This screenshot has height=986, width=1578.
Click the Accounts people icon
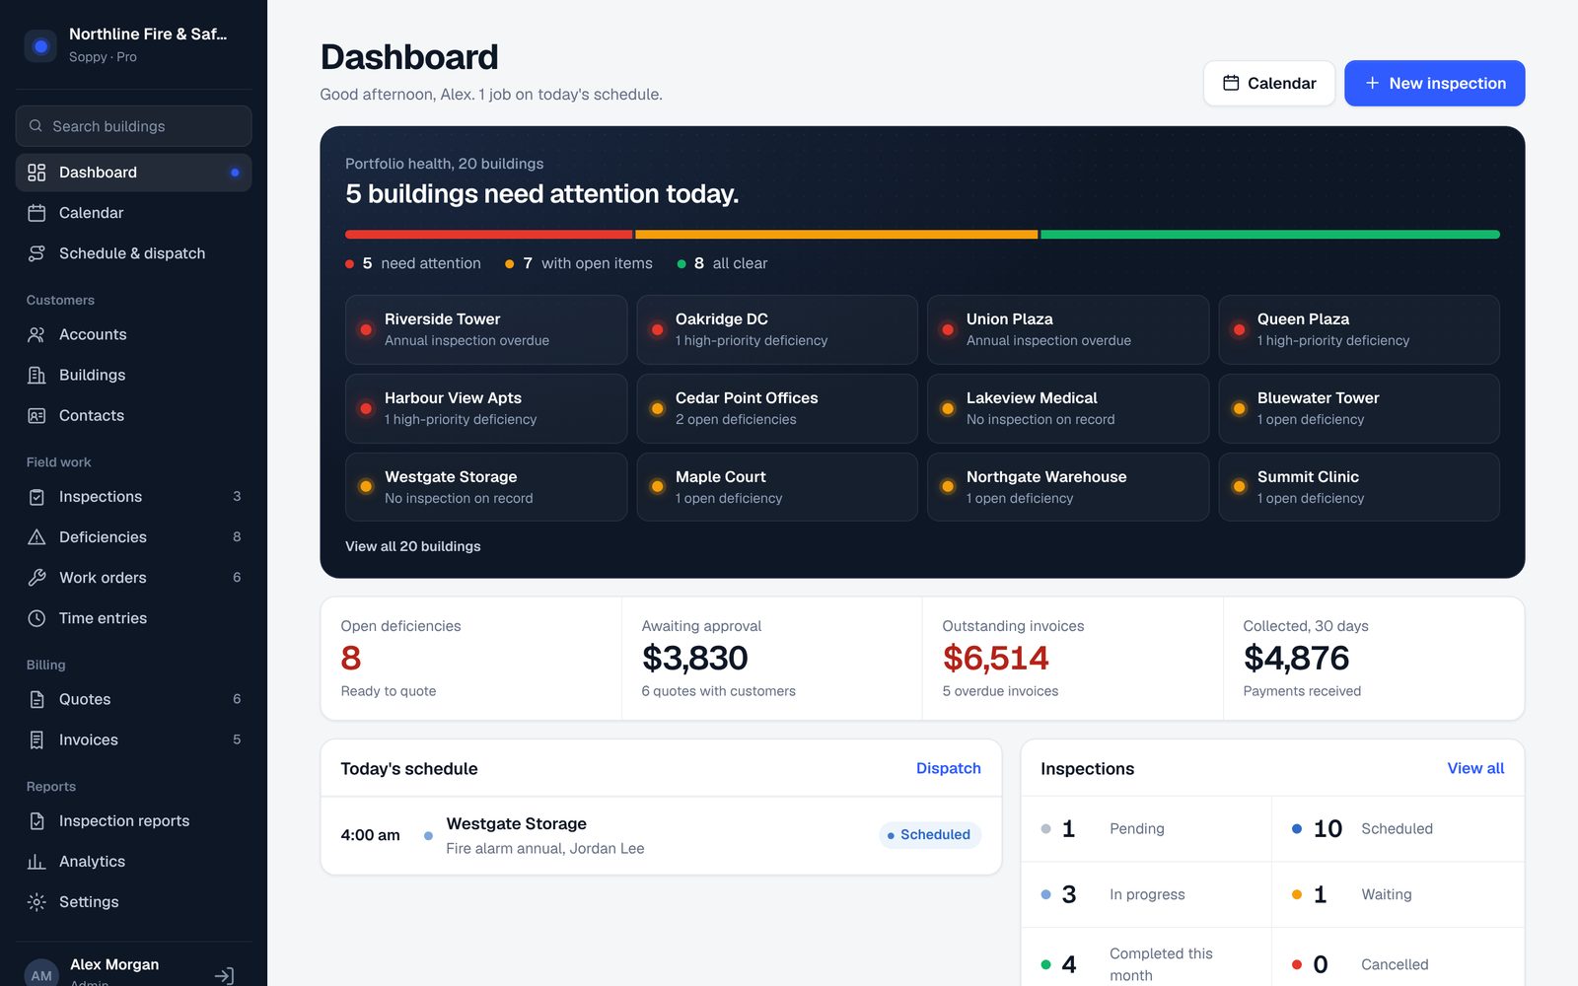(x=36, y=334)
